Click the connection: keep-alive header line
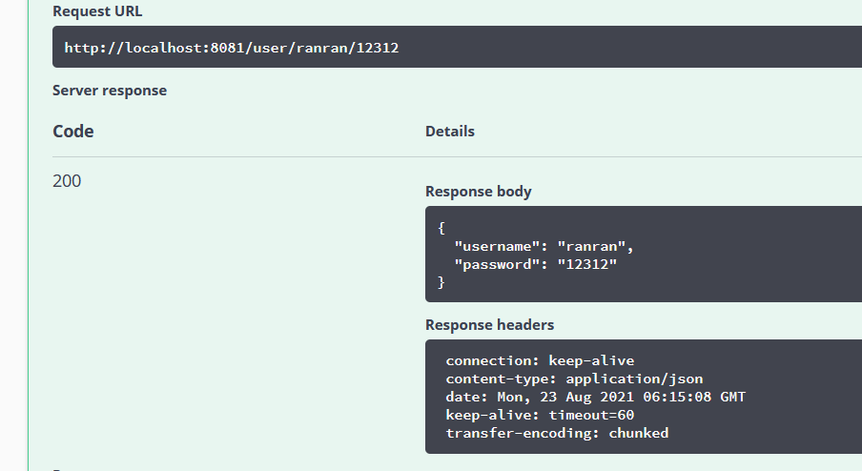This screenshot has width=862, height=471. [540, 361]
